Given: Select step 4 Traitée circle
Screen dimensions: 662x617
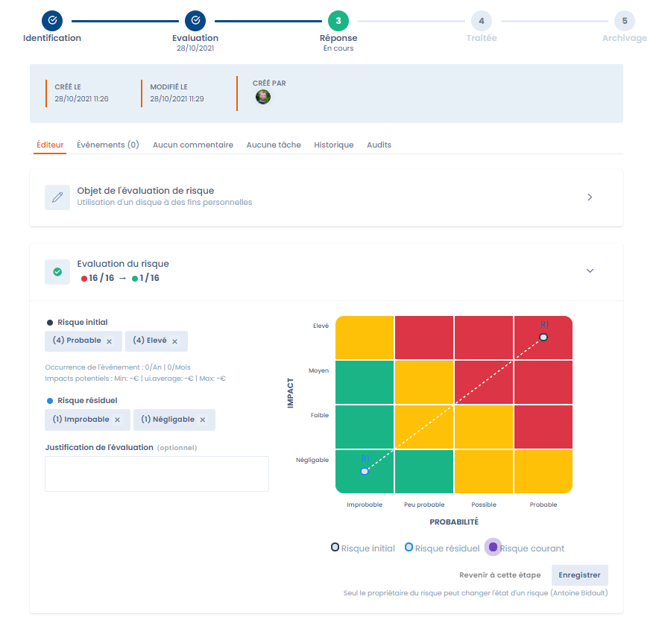Looking at the screenshot, I should click(x=481, y=21).
